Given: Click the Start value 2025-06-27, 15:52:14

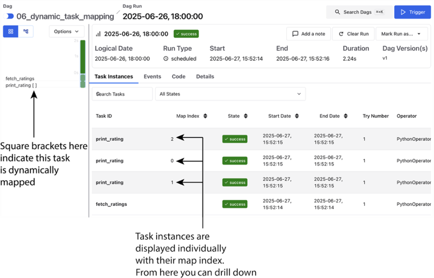Looking at the screenshot, I should click(x=236, y=59).
